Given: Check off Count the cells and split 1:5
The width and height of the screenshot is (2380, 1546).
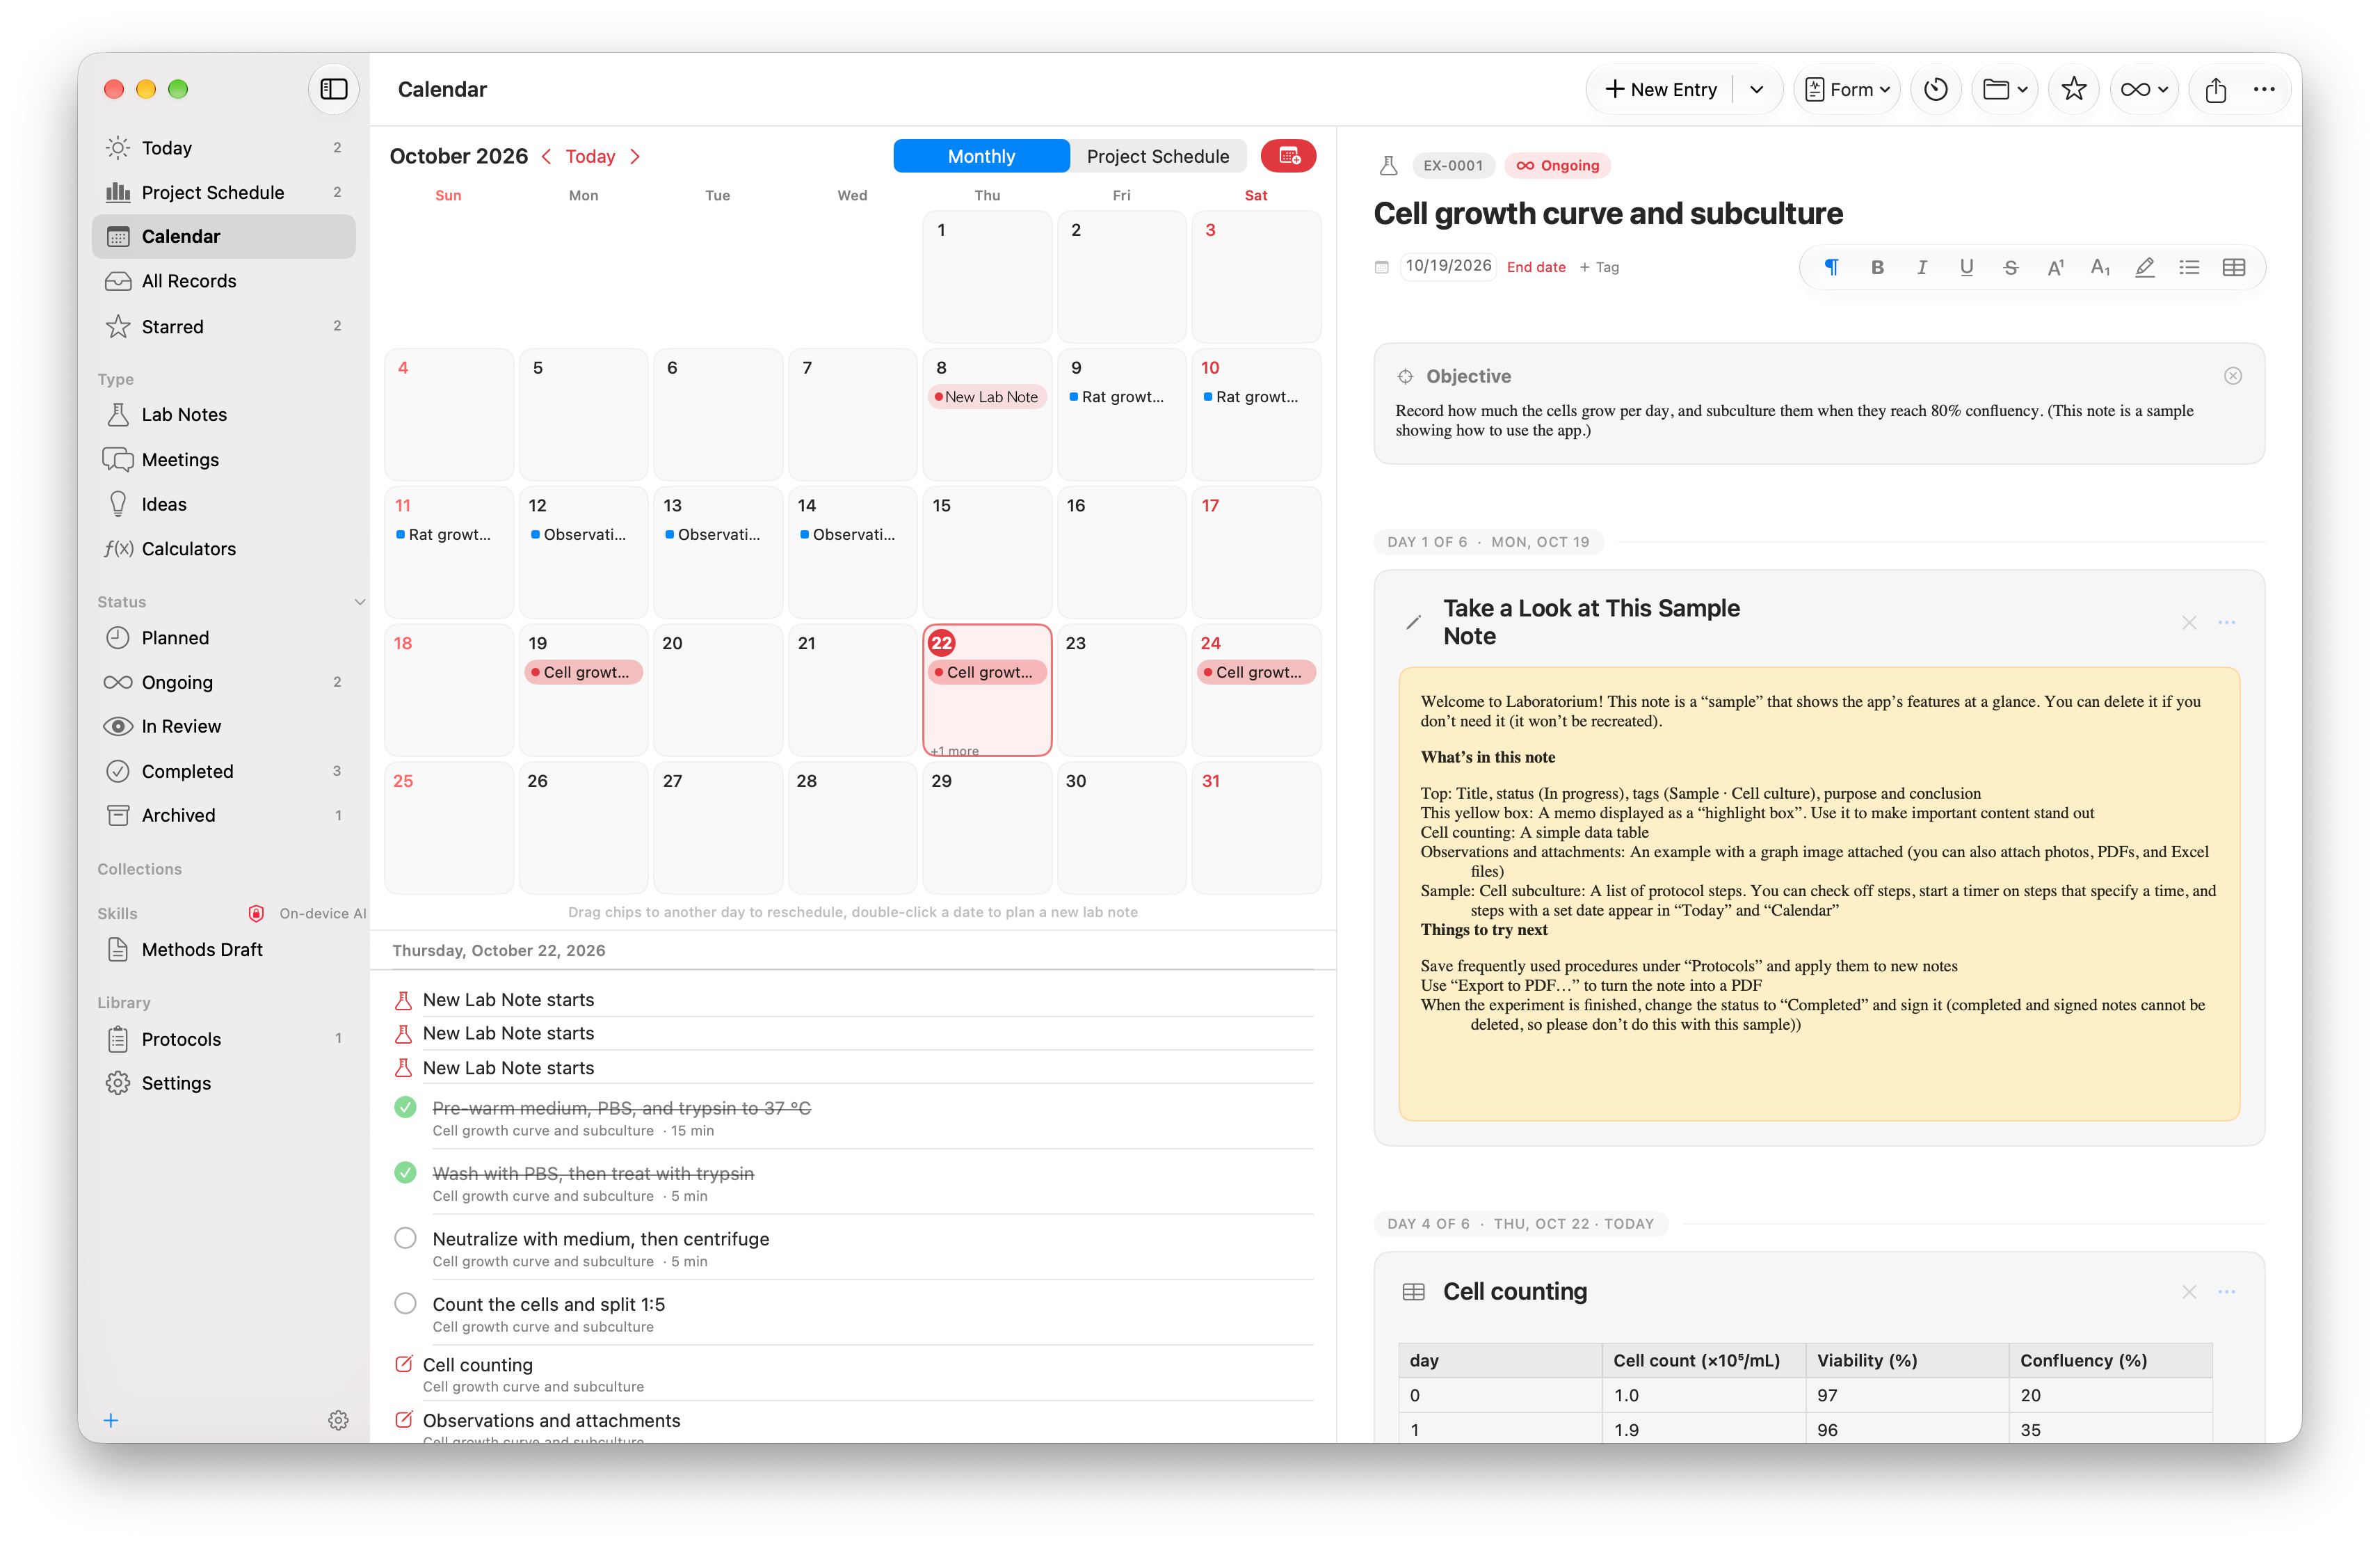Looking at the screenshot, I should [405, 1303].
